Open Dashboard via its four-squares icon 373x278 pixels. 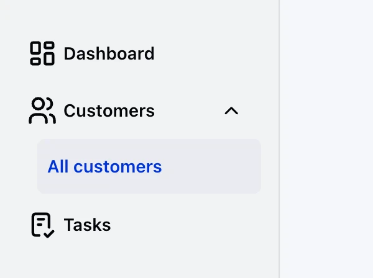[42, 53]
